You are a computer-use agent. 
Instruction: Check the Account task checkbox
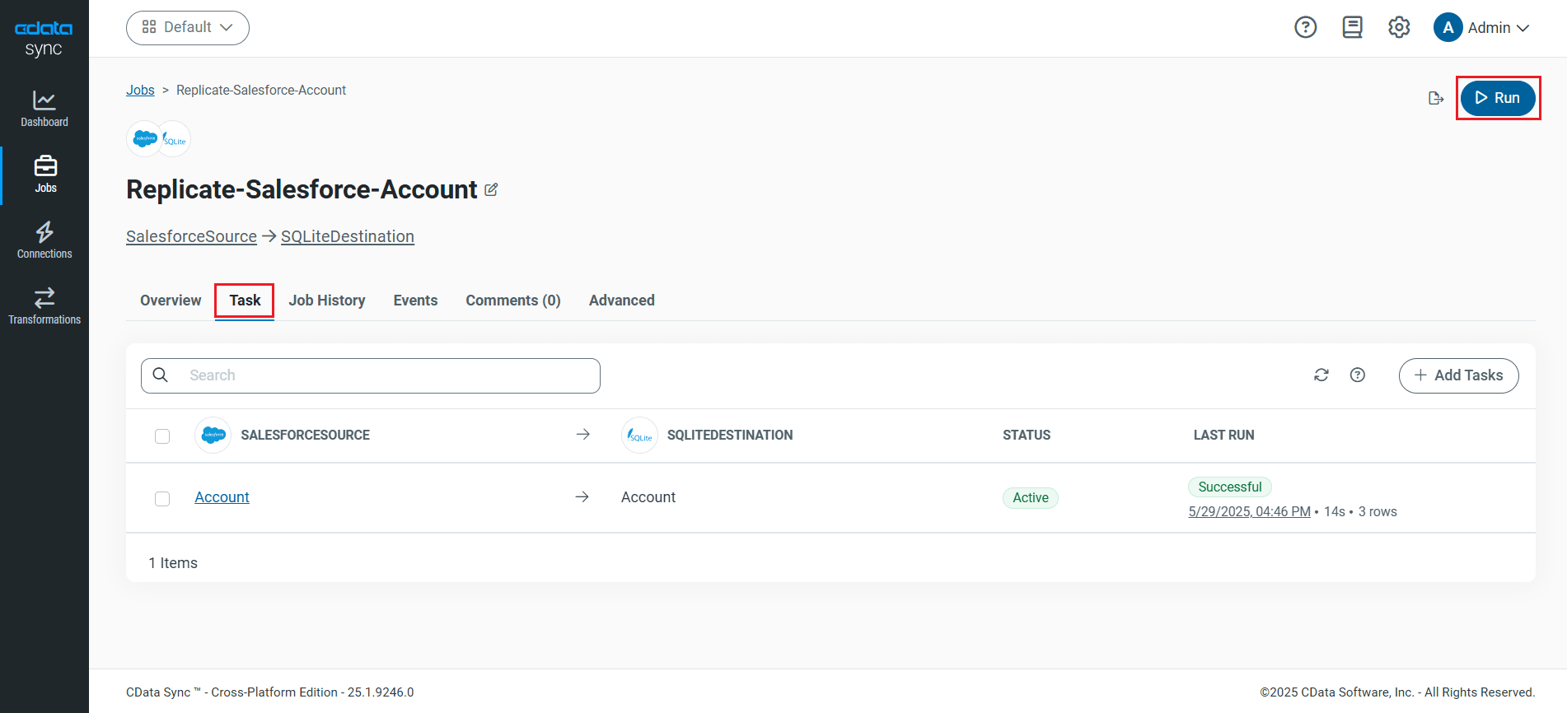tap(162, 499)
